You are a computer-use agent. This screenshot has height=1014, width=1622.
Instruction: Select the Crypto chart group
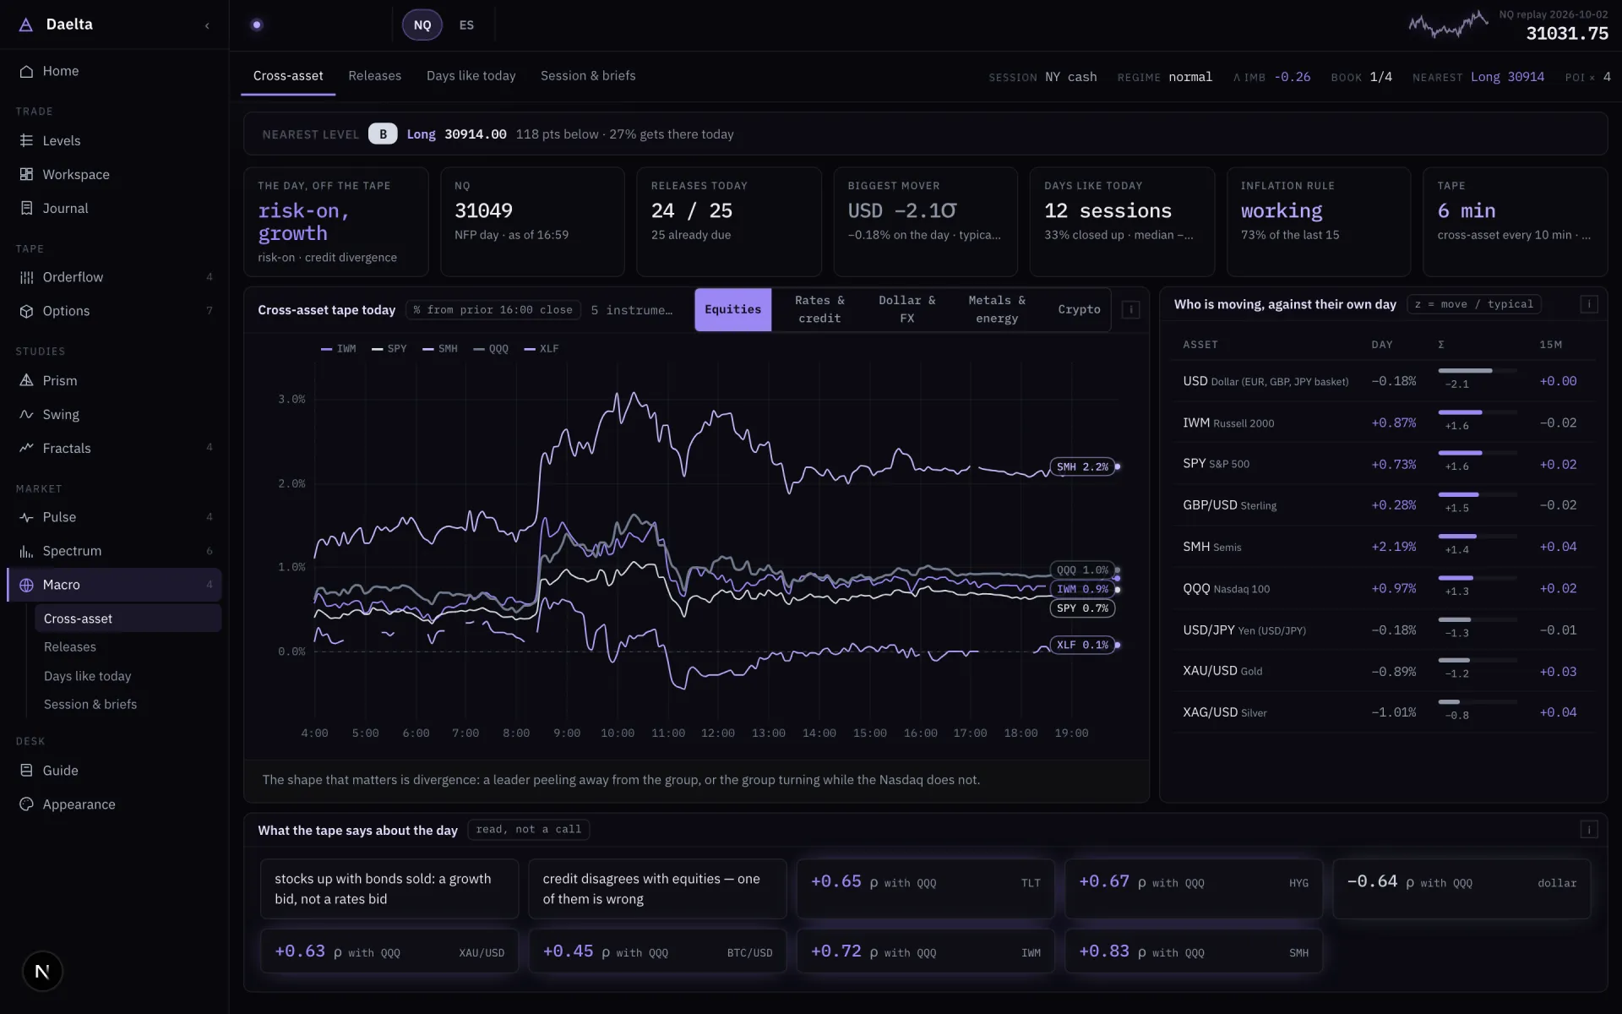point(1079,309)
